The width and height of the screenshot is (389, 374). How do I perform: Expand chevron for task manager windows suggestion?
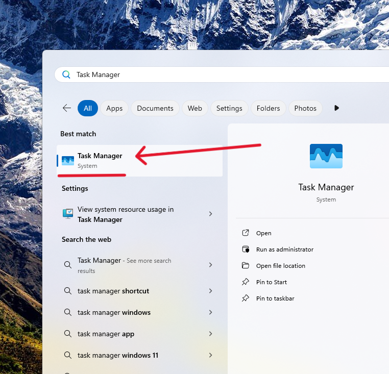coord(211,312)
